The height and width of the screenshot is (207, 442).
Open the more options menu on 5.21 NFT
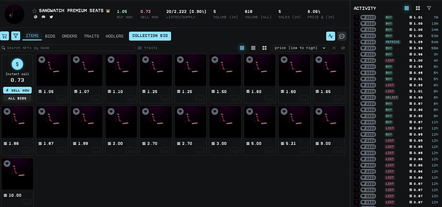pos(304,150)
